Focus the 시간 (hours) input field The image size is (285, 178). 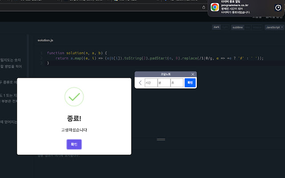[151, 83]
